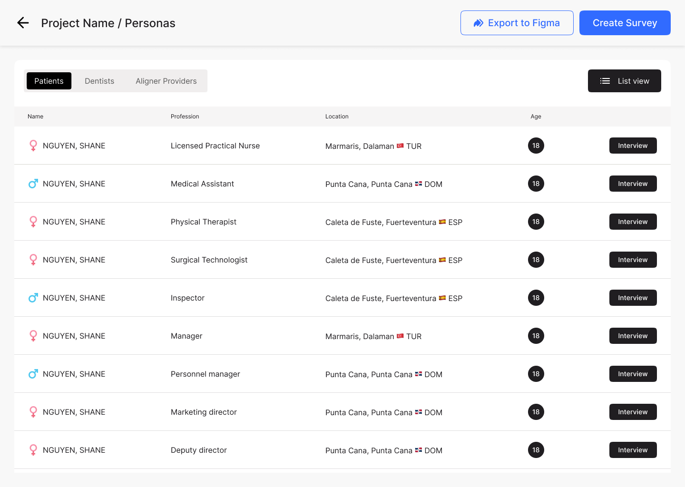Interview the Marketing director persona

pos(633,412)
